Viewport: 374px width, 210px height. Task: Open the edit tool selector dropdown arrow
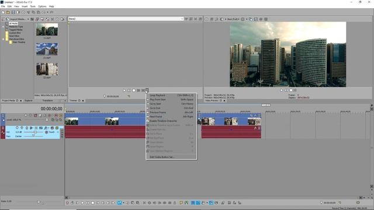point(123,203)
